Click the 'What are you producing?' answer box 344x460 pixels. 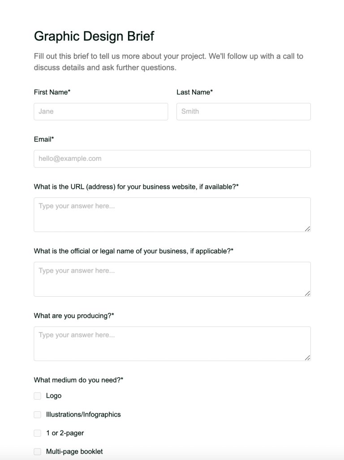[x=172, y=343]
